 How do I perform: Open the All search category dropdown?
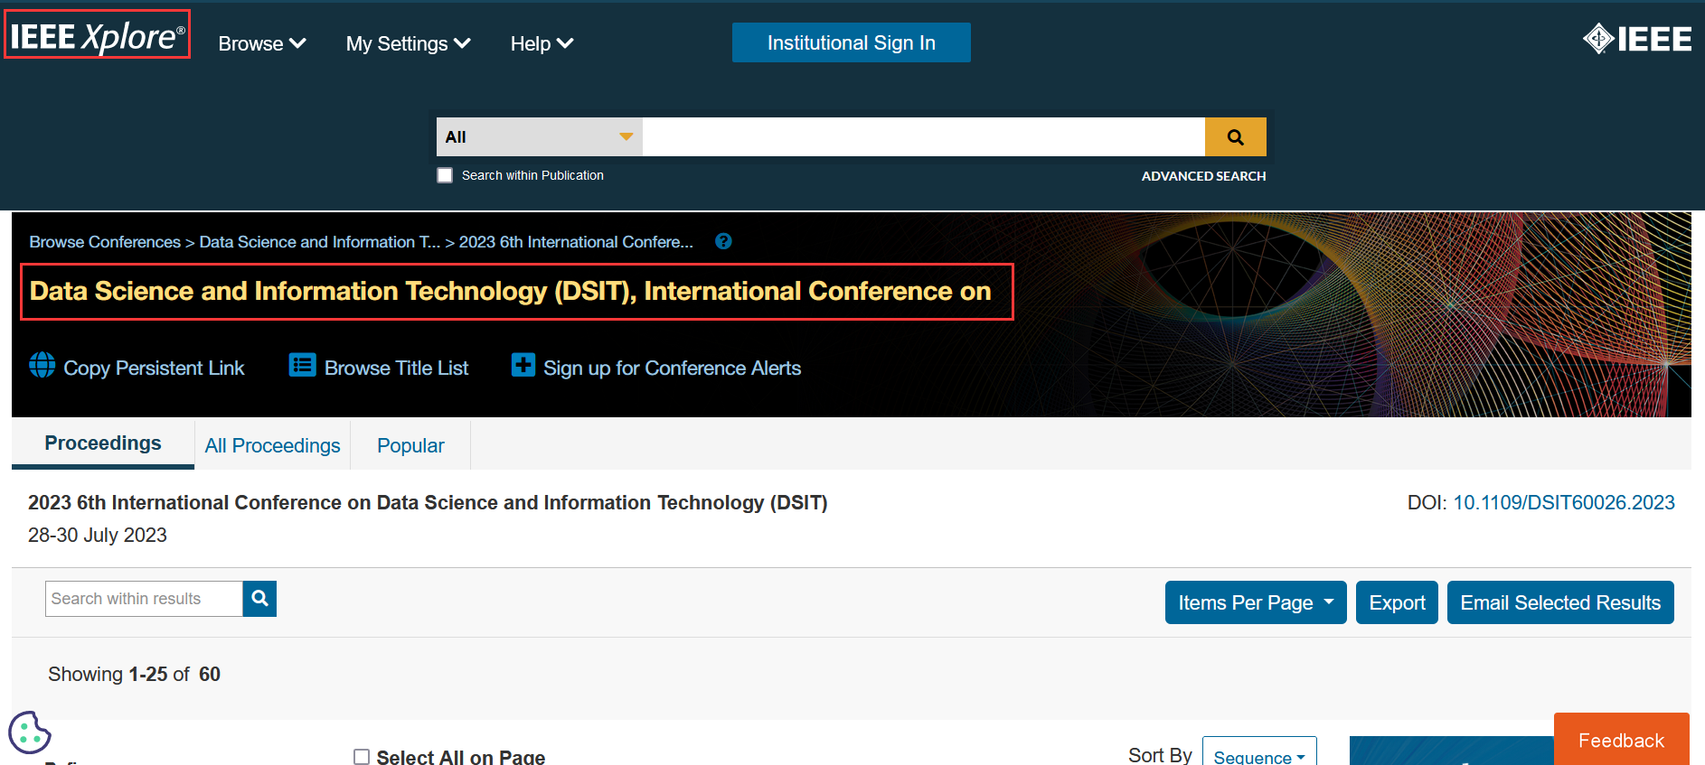(x=539, y=137)
